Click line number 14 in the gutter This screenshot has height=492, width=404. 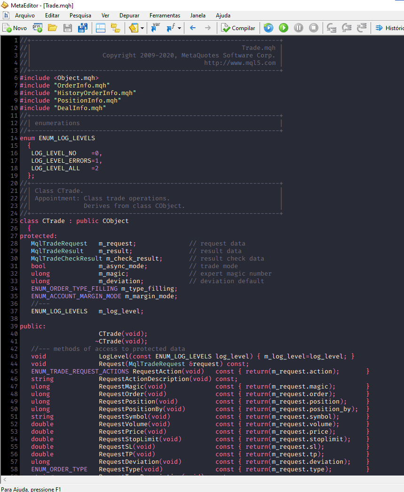click(x=14, y=138)
